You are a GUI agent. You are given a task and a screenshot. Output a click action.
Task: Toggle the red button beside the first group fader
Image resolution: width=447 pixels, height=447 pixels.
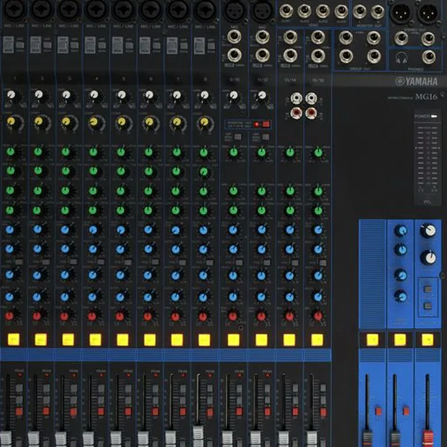[378, 411]
